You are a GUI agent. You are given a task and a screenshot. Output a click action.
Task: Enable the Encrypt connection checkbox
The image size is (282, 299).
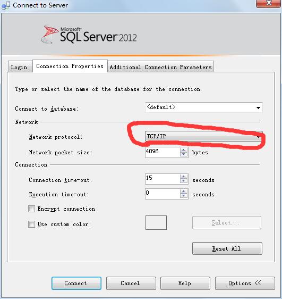coord(31,209)
